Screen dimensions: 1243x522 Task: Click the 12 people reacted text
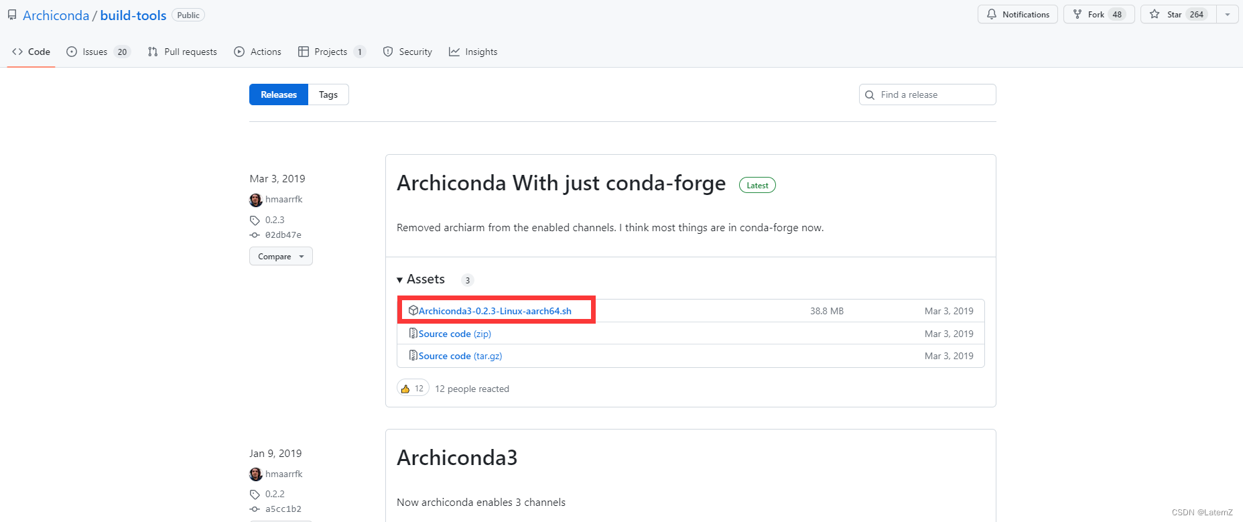(472, 389)
